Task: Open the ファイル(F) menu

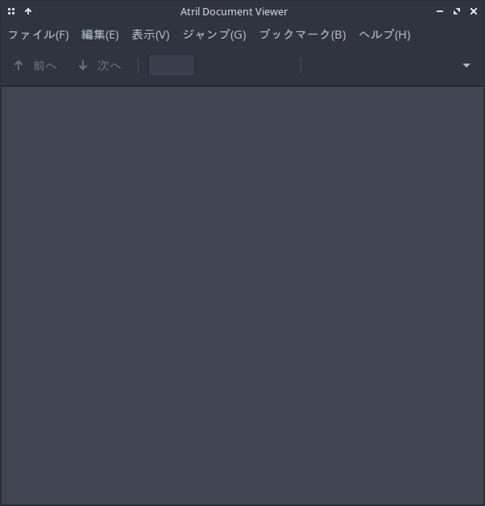Action: tap(39, 35)
